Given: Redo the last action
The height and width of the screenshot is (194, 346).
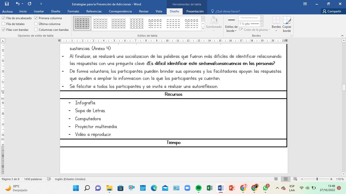Looking at the screenshot, I should pos(29,4).
